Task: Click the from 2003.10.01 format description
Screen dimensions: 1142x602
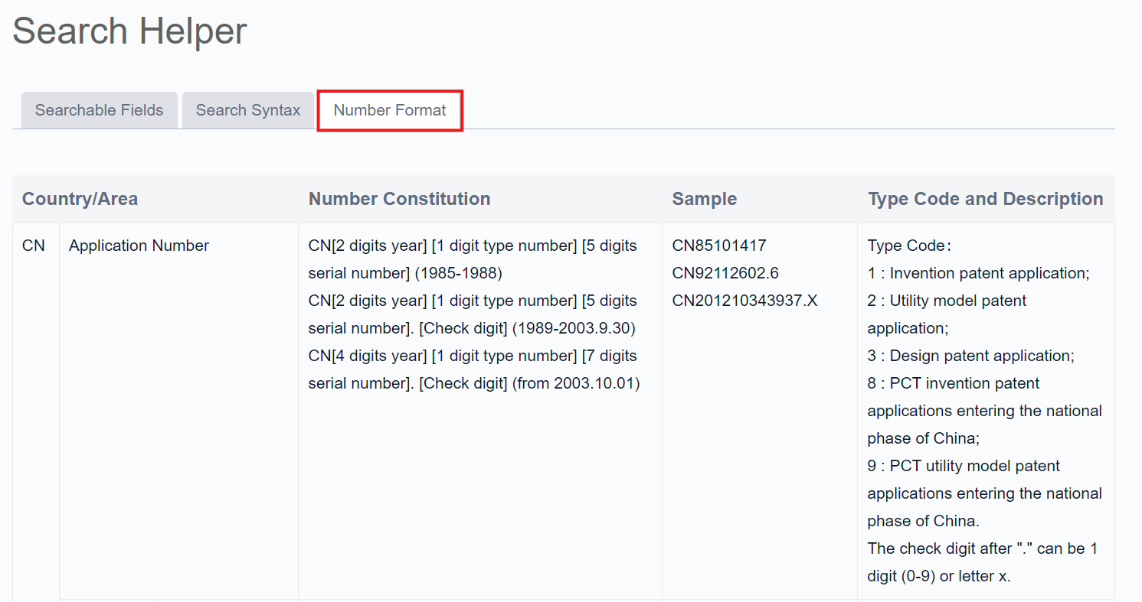Action: click(473, 369)
